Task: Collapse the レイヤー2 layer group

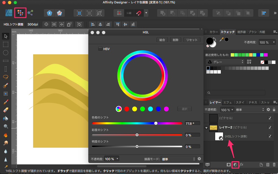Action: point(206,128)
